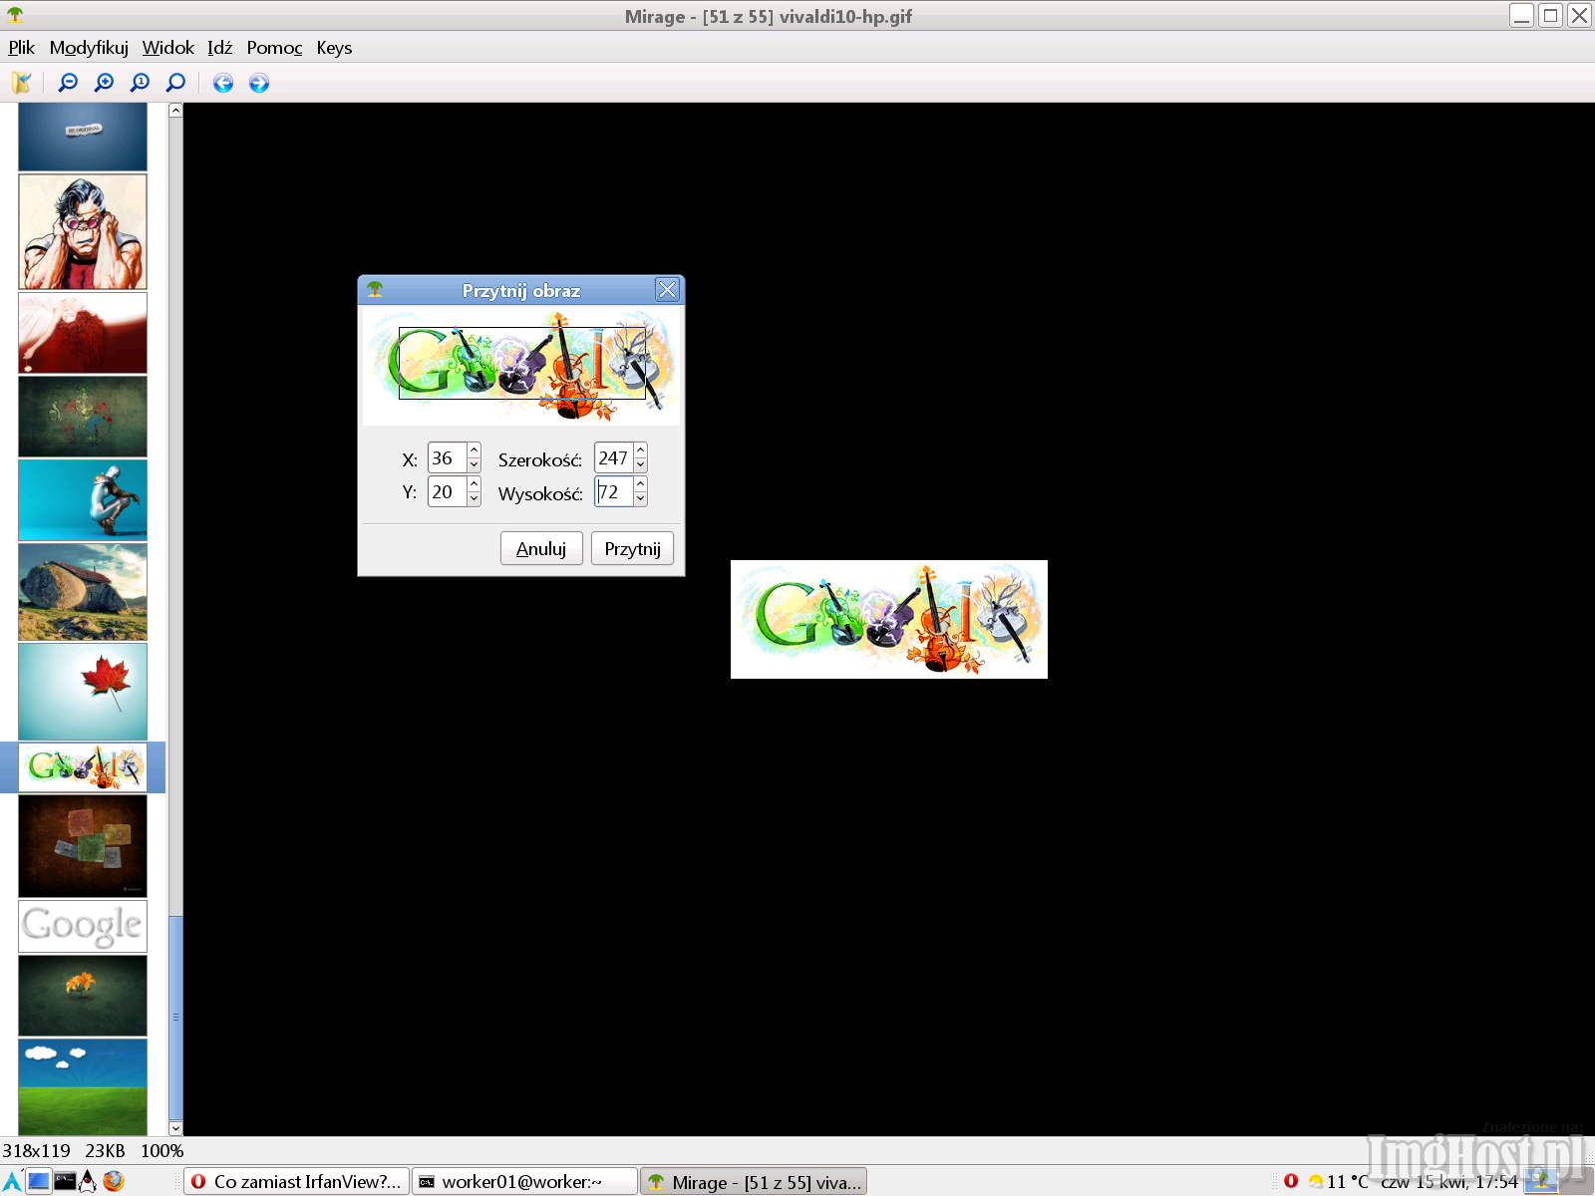Launch the terminal from the taskbar launcher
This screenshot has width=1595, height=1196.
click(x=65, y=1181)
